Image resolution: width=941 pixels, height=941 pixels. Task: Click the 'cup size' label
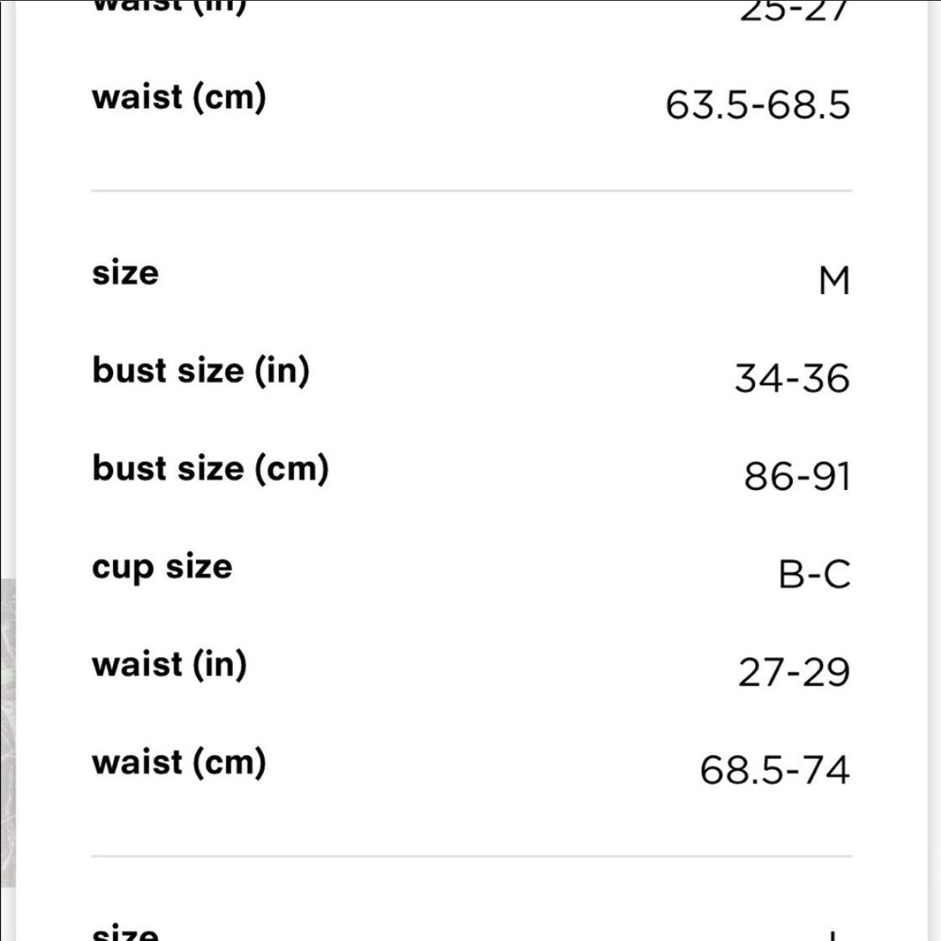[162, 567]
